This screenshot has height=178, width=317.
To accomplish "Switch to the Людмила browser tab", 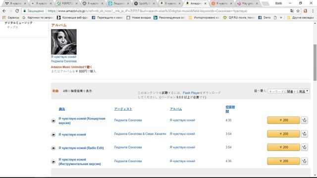I will [x=119, y=3].
